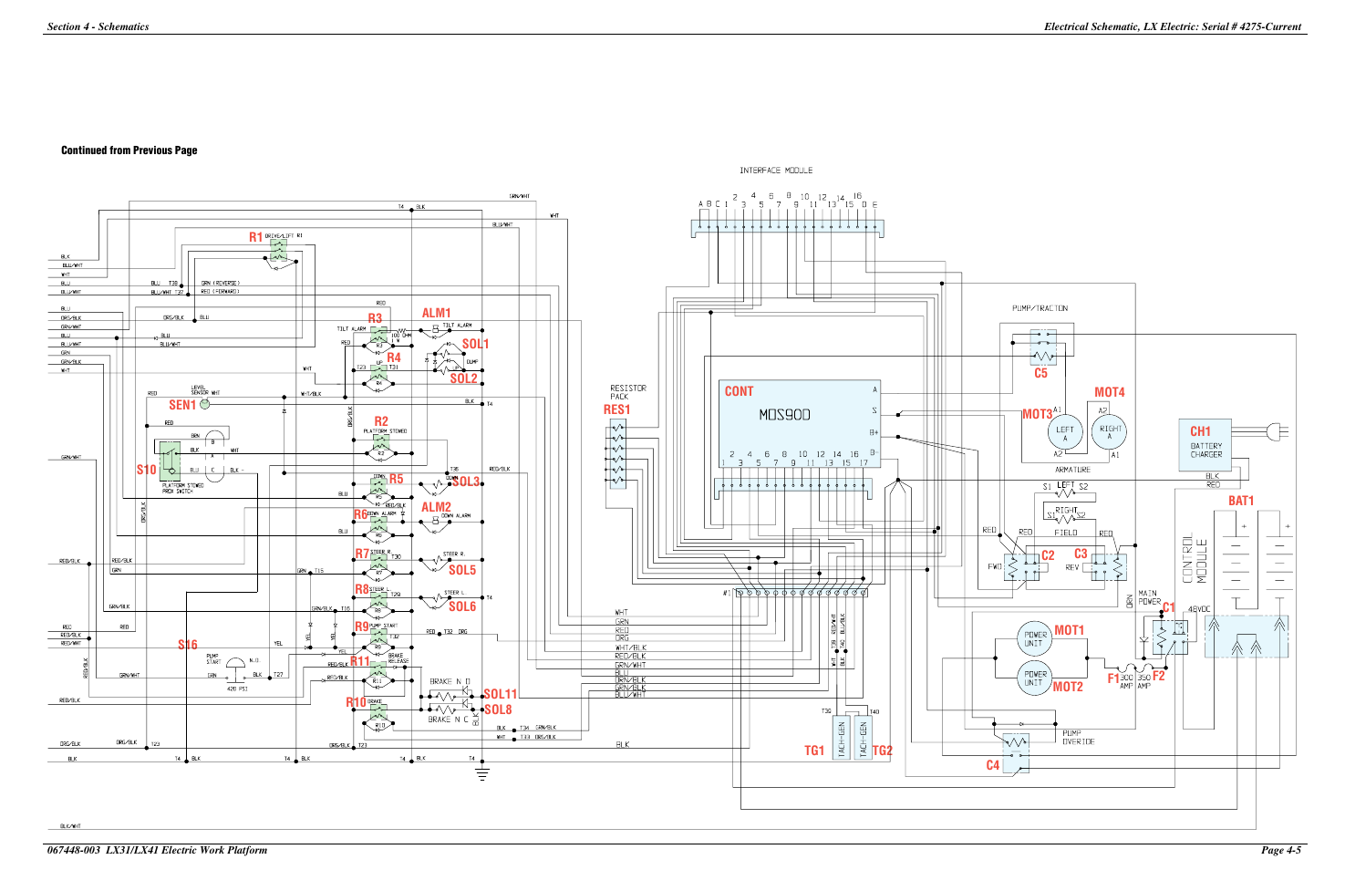Click the SOL3 label
The width and height of the screenshot is (1345, 870).
point(466,482)
